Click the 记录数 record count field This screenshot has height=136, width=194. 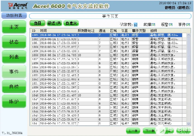135,25
